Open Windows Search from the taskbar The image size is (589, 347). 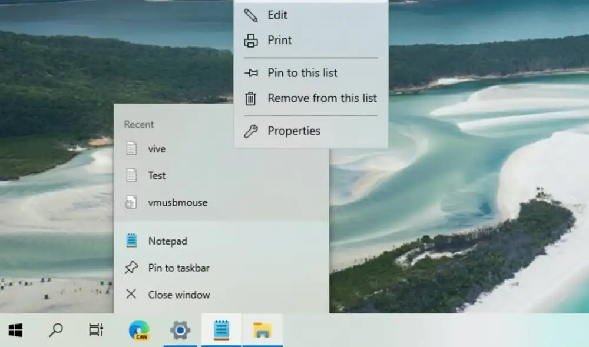[56, 330]
